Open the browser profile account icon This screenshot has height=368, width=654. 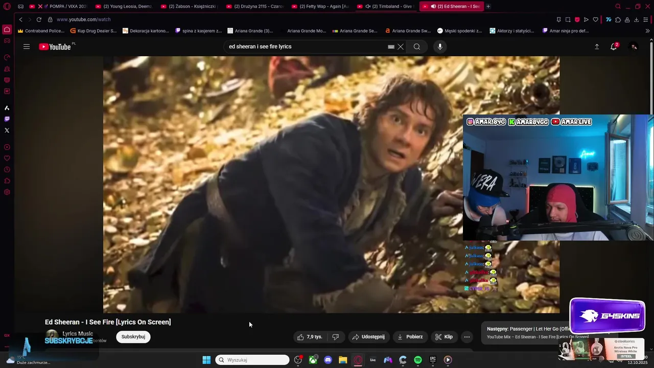point(627,19)
